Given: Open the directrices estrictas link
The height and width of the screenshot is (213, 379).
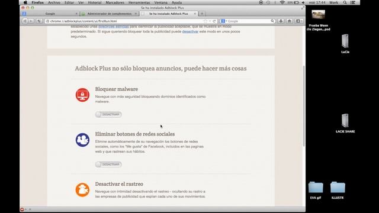Looking at the screenshot, I should pyautogui.click(x=113, y=27).
